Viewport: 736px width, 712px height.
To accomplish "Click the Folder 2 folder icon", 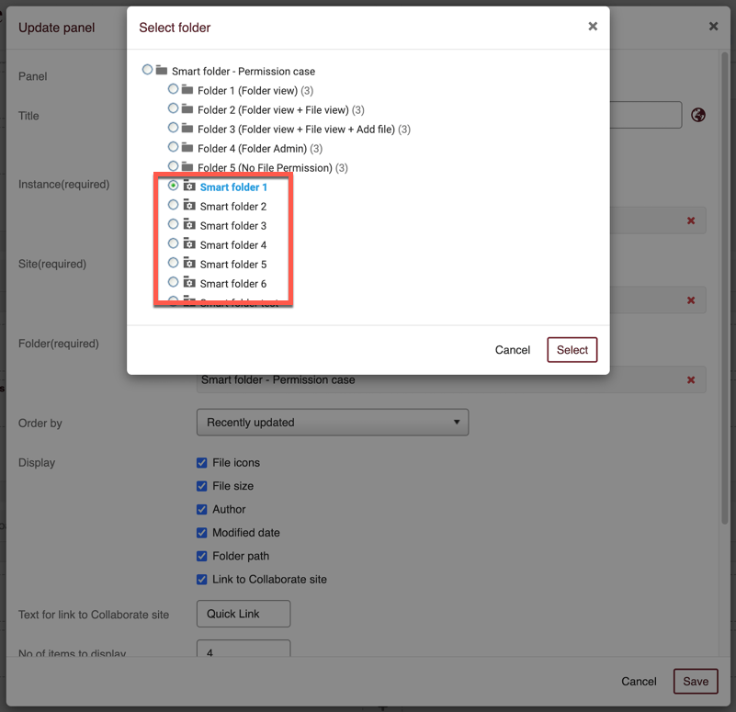I will point(187,109).
